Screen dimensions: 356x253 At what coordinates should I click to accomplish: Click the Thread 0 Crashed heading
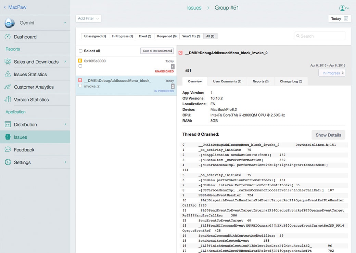pyautogui.click(x=201, y=134)
